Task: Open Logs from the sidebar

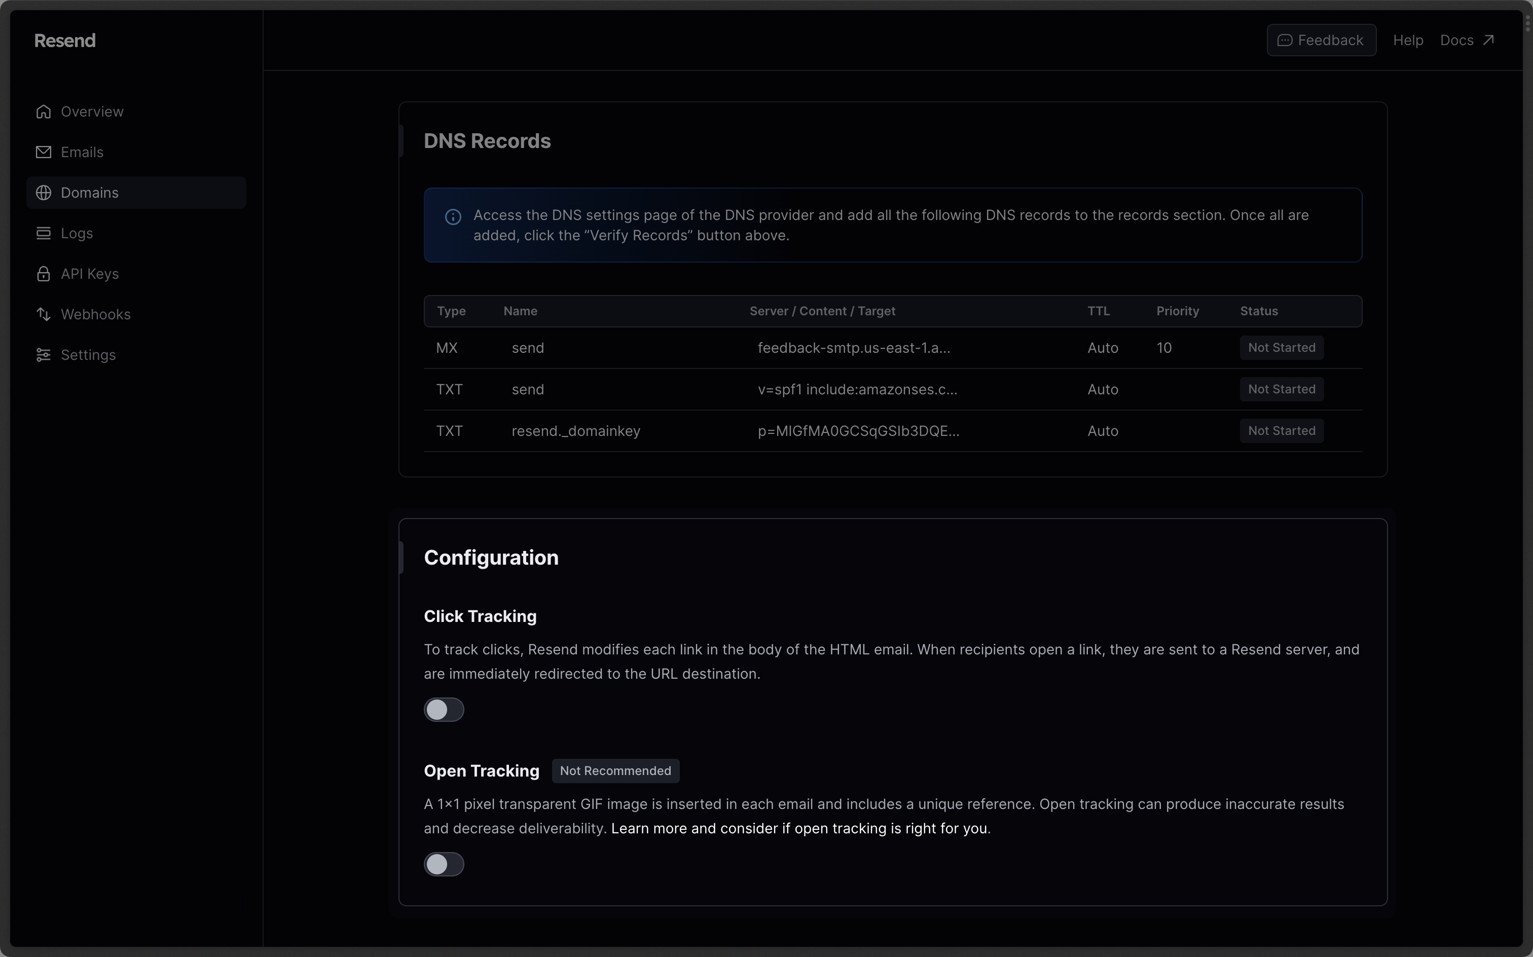Action: click(x=136, y=233)
